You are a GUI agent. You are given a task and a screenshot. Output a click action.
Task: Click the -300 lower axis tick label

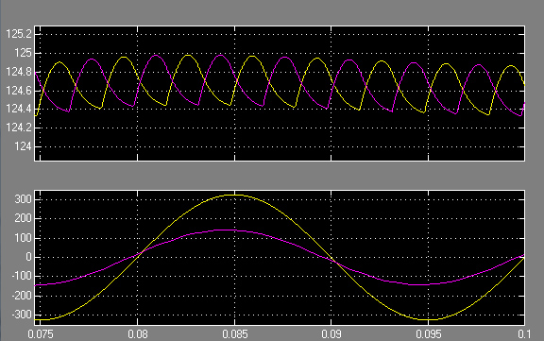coord(22,315)
